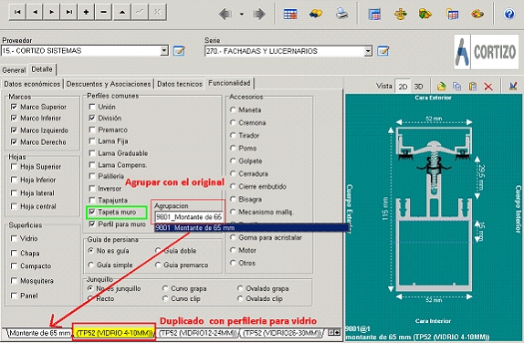The width and height of the screenshot is (524, 343).
Task: Click the edit icon next to Serie
Action: tap(383, 51)
